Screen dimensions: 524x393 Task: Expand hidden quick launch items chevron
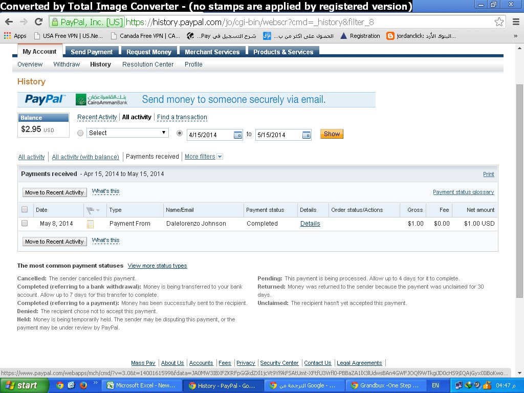95,383
